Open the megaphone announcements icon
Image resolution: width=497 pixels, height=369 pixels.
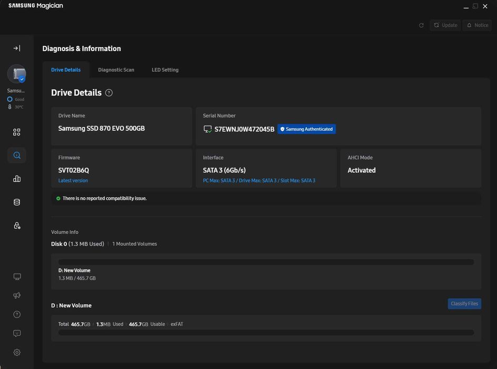[x=17, y=295]
